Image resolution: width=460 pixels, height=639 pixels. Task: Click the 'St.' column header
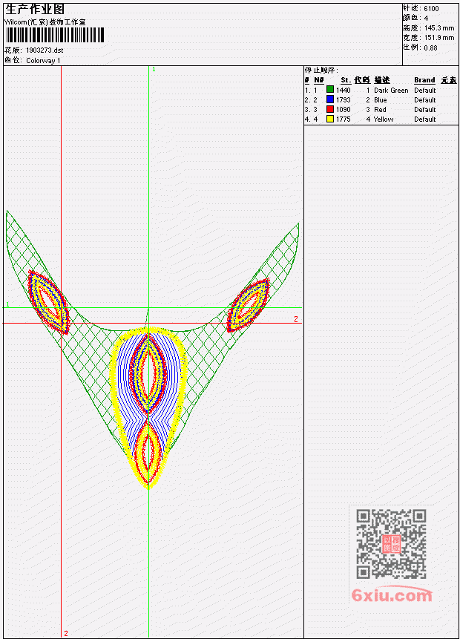[x=346, y=80]
